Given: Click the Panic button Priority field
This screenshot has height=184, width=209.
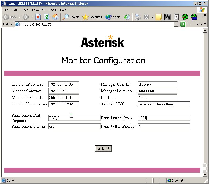Looking at the screenshot, I should pyautogui.click(x=164, y=126).
